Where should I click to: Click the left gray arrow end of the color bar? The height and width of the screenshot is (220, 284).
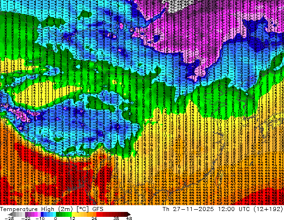[x=10, y=214]
